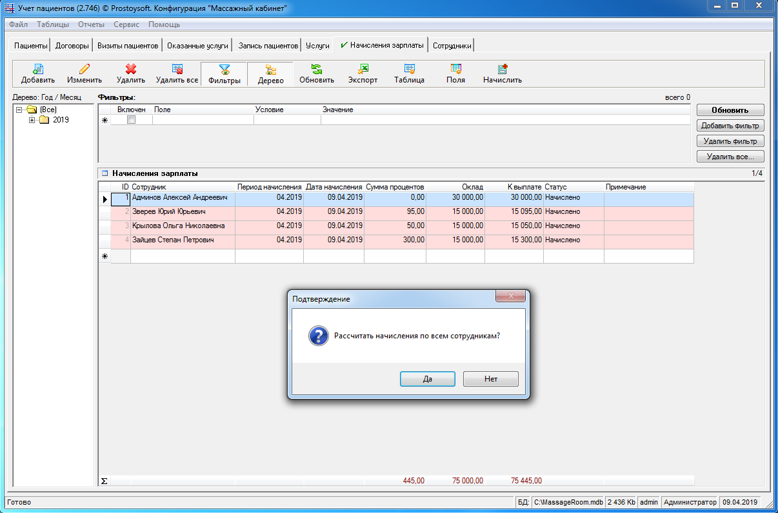
Task: Enable the Включен filter checkbox
Action: tap(132, 120)
